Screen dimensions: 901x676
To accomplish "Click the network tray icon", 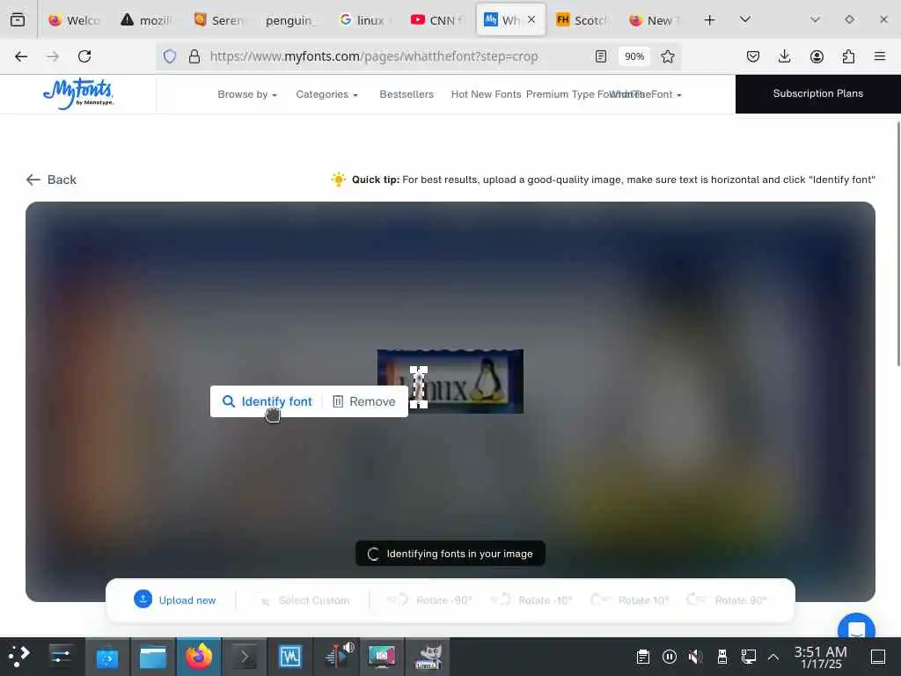I will coord(748,657).
